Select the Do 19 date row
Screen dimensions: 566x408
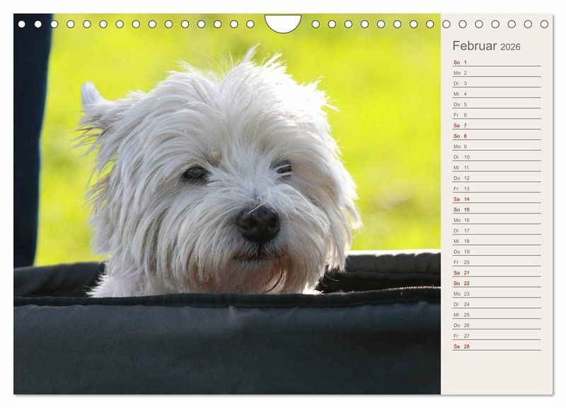[497, 252]
